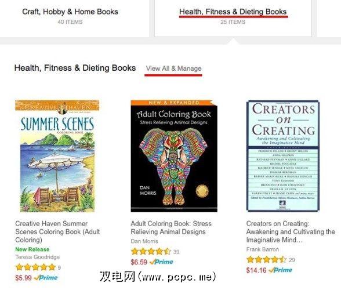Select the Prime badge beside the $14.16 price
Viewport: 341px width, 290px height.
(x=280, y=270)
